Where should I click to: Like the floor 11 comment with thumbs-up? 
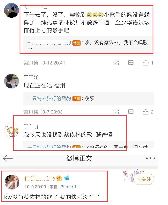pyautogui.click(x=145, y=112)
